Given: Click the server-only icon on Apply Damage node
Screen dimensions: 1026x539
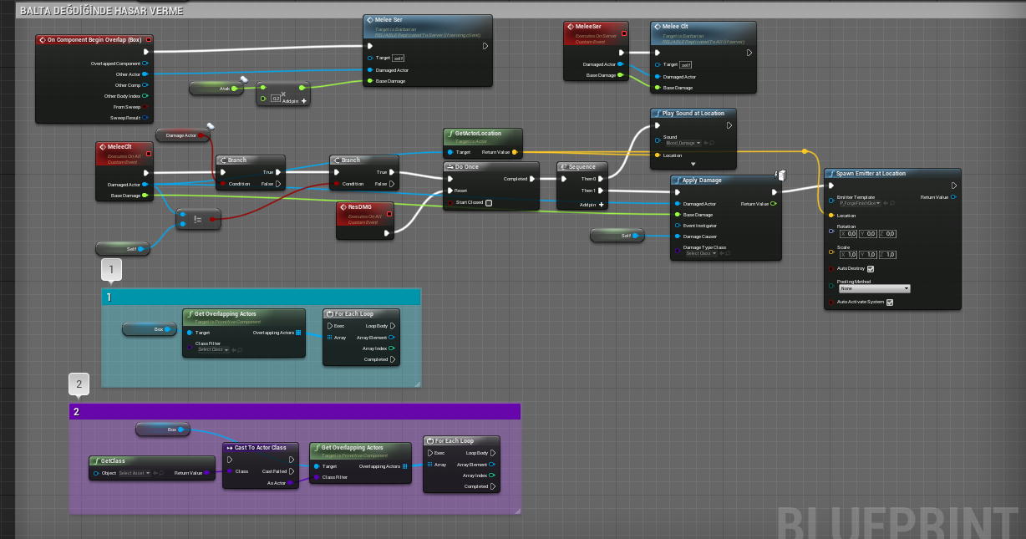Looking at the screenshot, I should [x=781, y=175].
